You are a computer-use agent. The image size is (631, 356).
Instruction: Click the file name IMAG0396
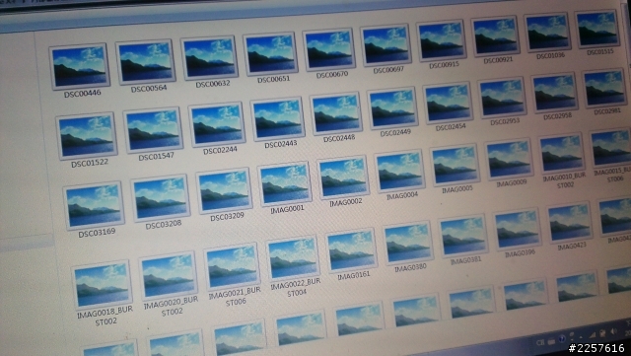point(520,253)
